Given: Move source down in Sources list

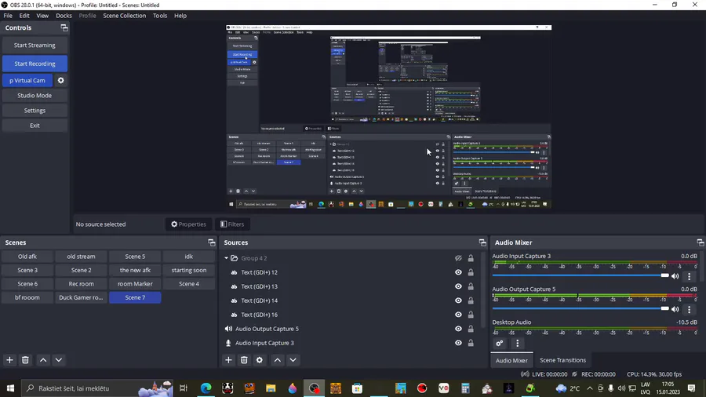Looking at the screenshot, I should (293, 360).
